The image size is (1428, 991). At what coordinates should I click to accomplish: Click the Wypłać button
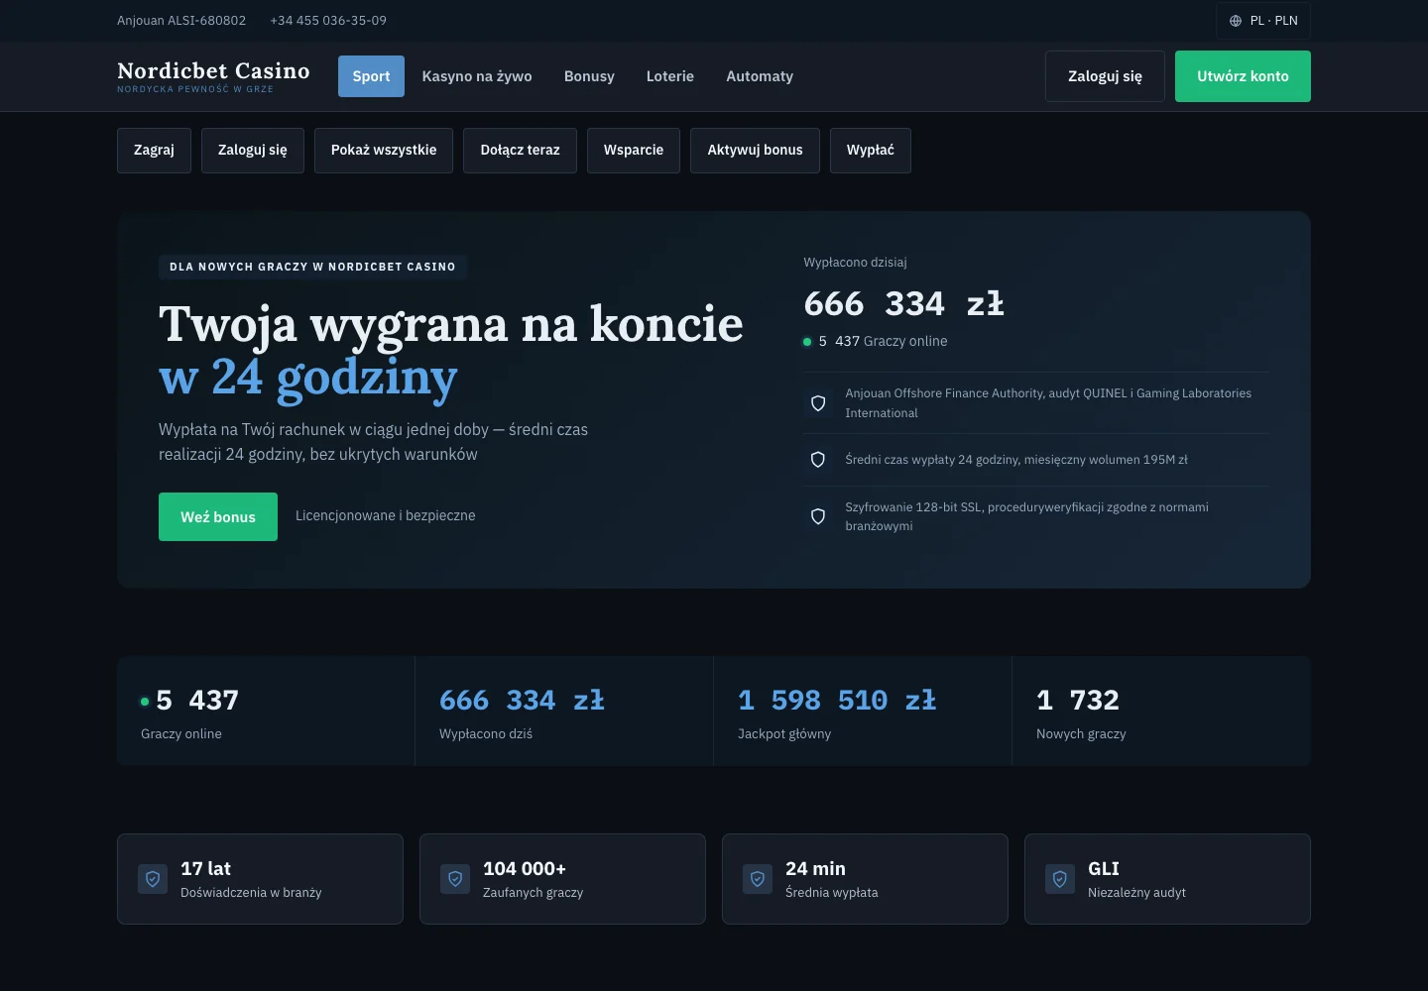[x=871, y=151]
